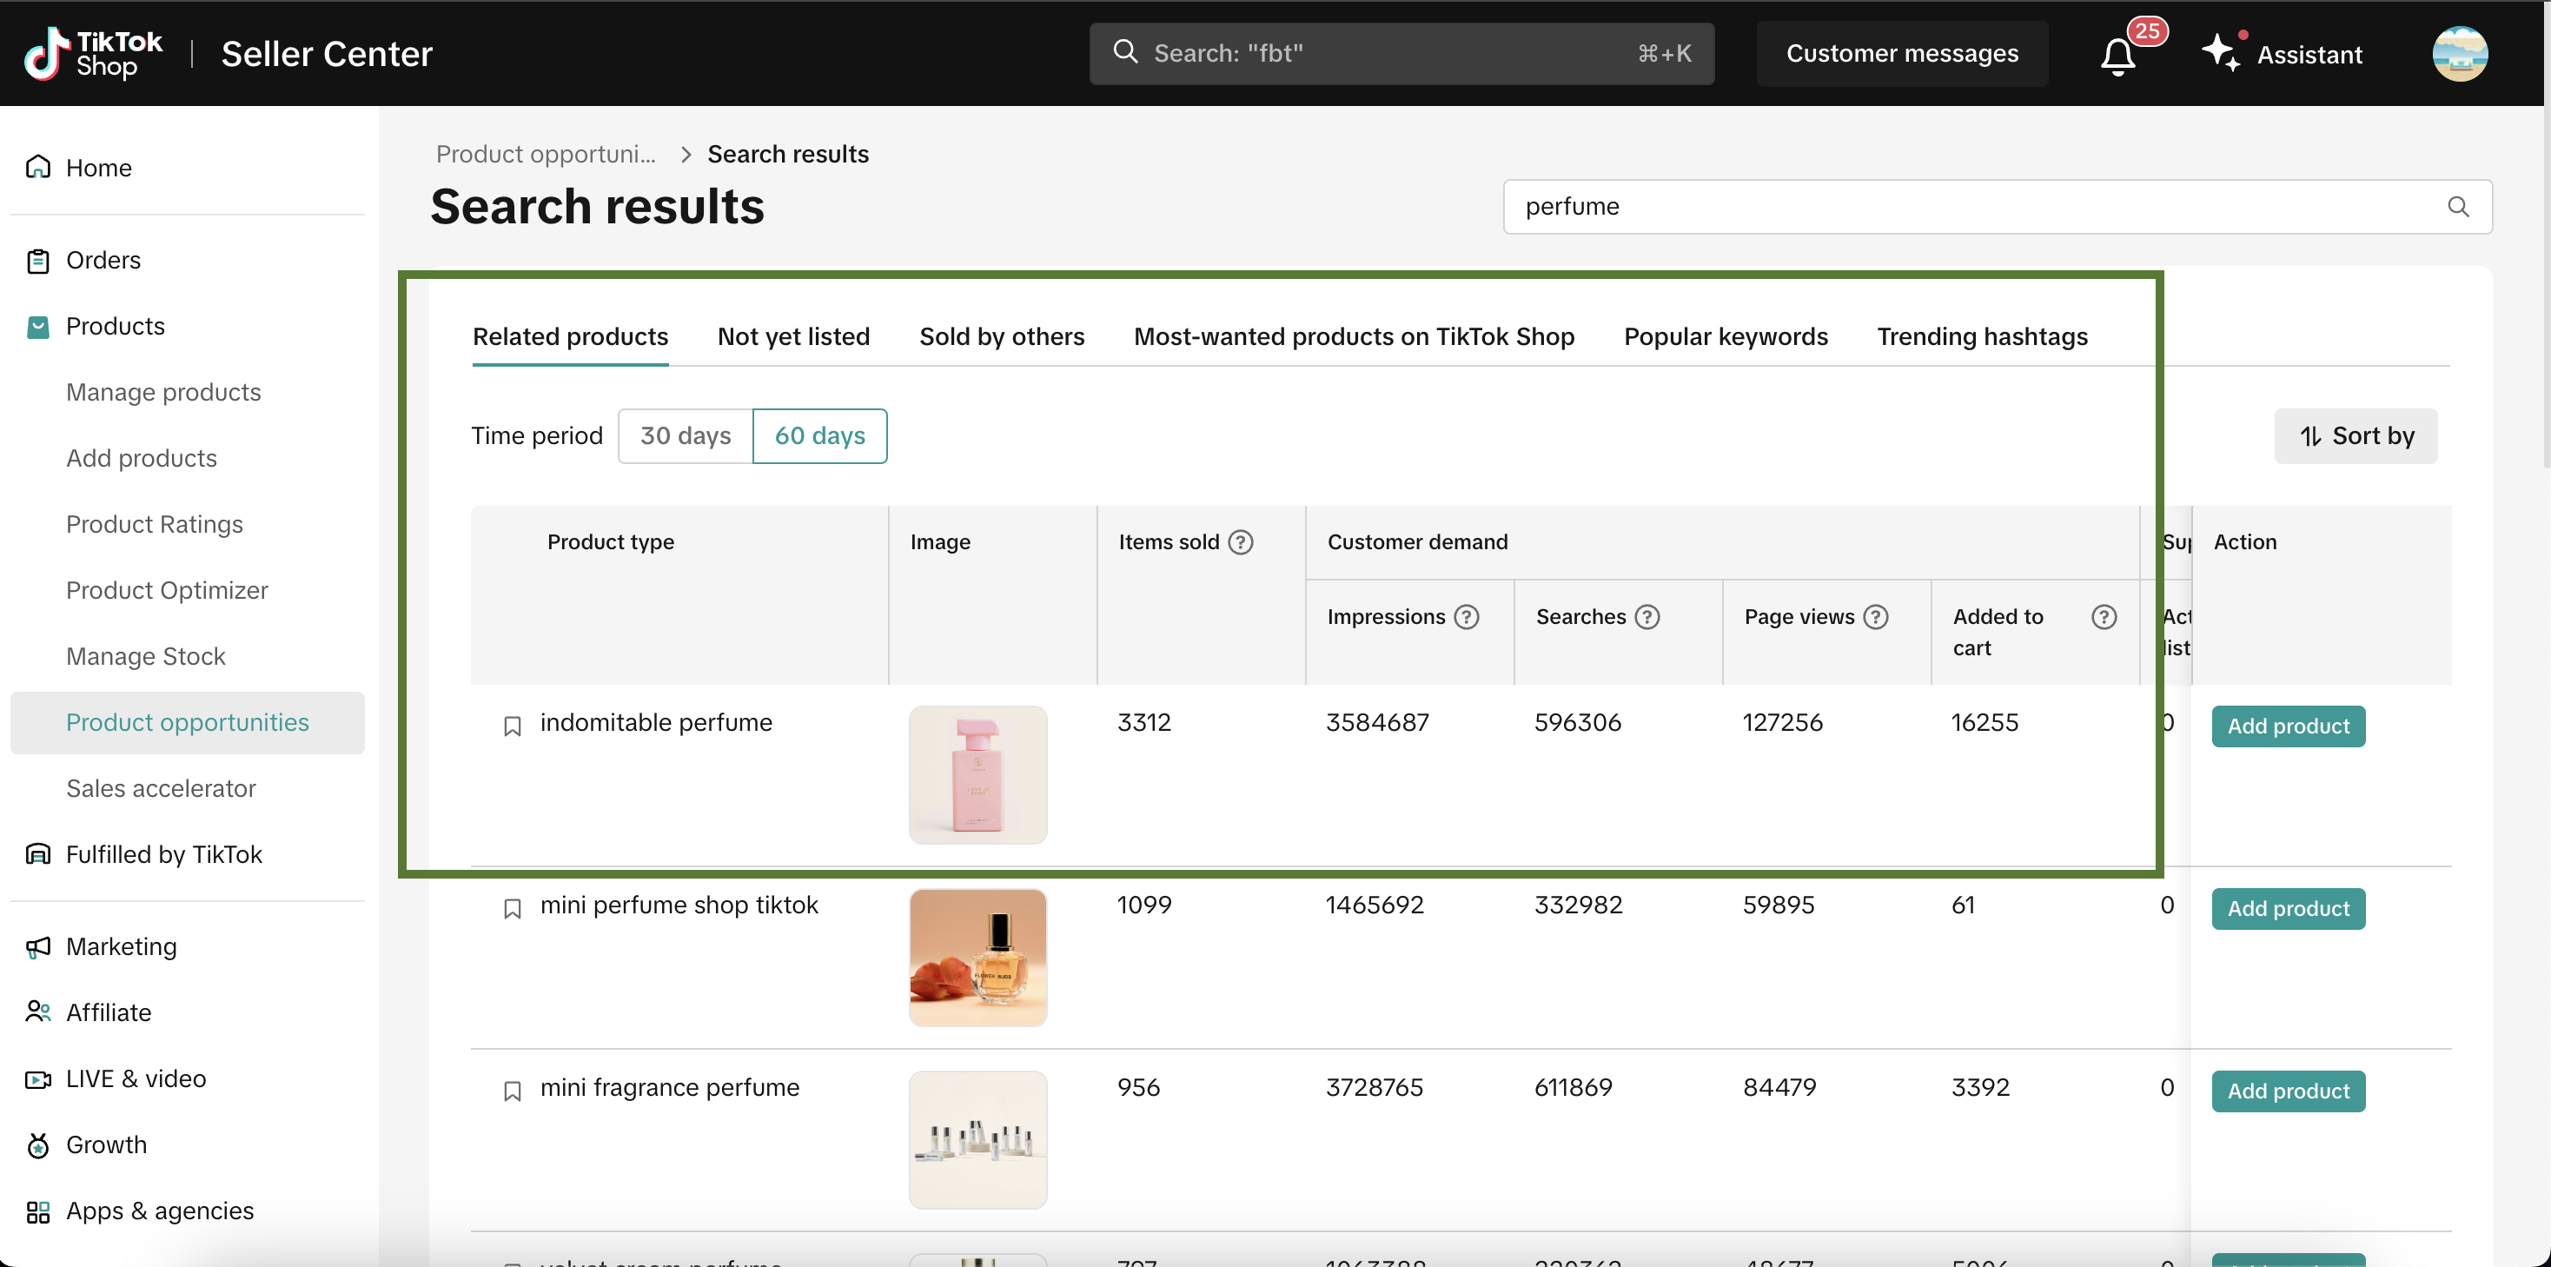Select the 30 days time period
This screenshot has height=1267, width=2551.
point(686,436)
